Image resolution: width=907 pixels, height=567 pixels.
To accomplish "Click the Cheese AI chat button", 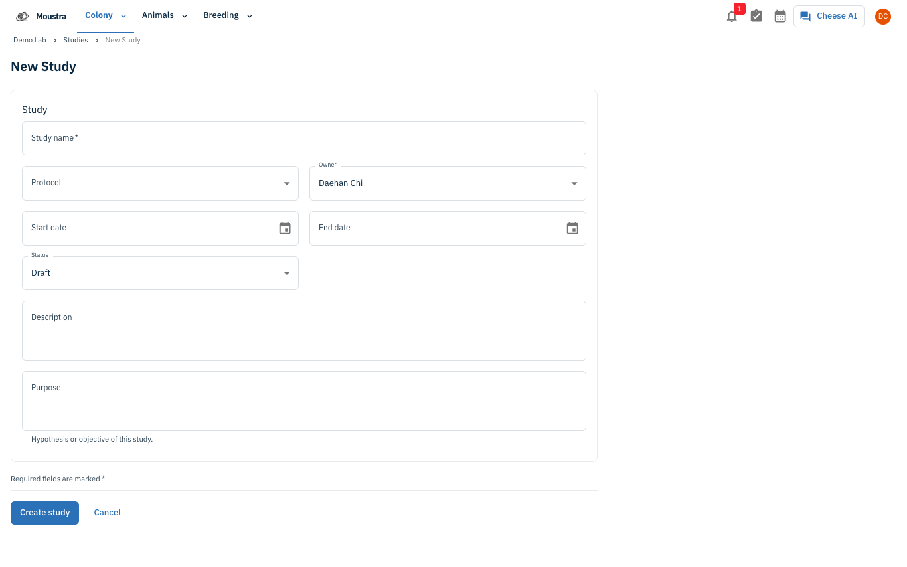I will (x=829, y=16).
